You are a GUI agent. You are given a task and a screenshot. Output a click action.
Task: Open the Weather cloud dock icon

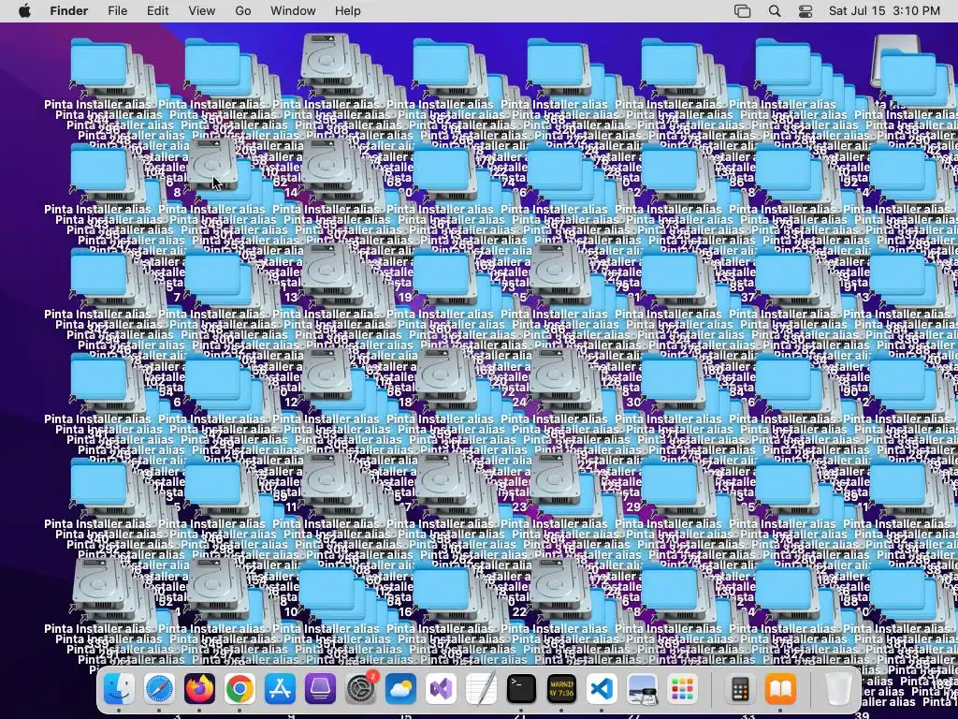(400, 689)
